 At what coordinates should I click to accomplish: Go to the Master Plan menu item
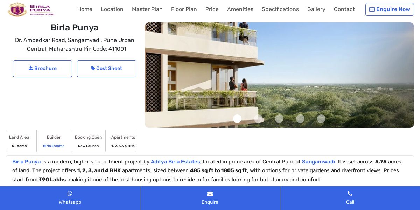point(147,9)
